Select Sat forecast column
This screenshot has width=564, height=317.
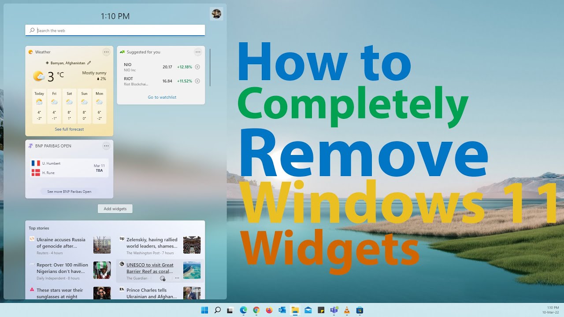69,106
